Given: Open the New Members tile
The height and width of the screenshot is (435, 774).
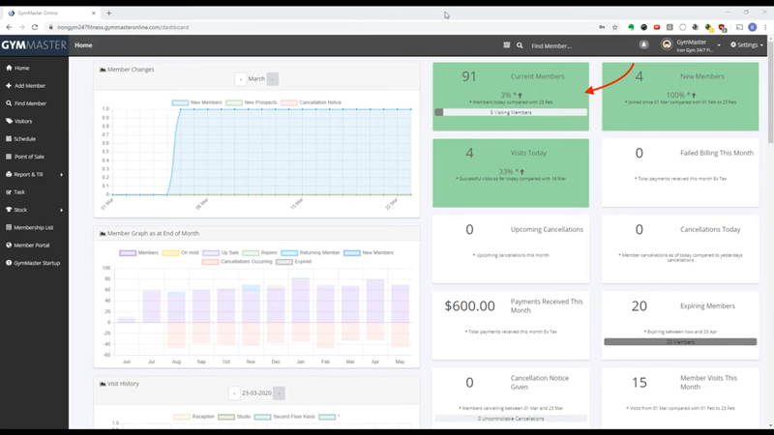Looking at the screenshot, I should click(680, 96).
